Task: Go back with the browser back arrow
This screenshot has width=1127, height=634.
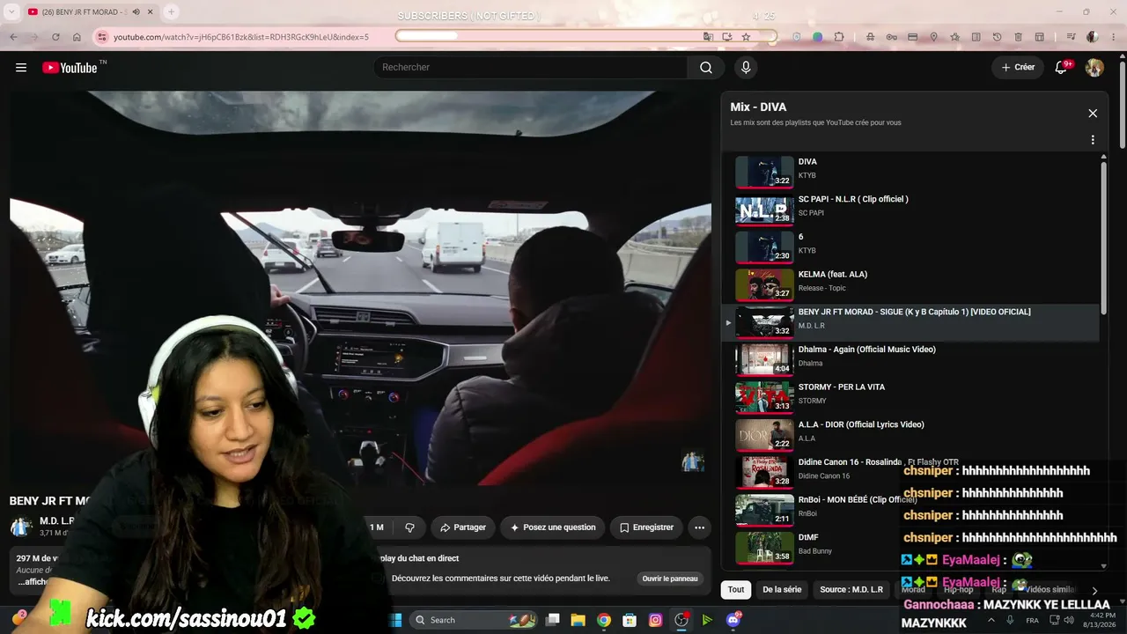Action: 13,37
